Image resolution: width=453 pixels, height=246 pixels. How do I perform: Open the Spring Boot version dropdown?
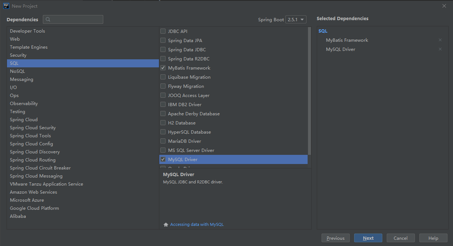[296, 20]
